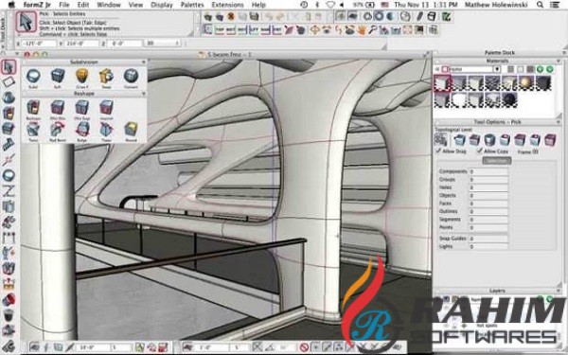Click the green checkmark icon in top toolbar

coord(446,17)
